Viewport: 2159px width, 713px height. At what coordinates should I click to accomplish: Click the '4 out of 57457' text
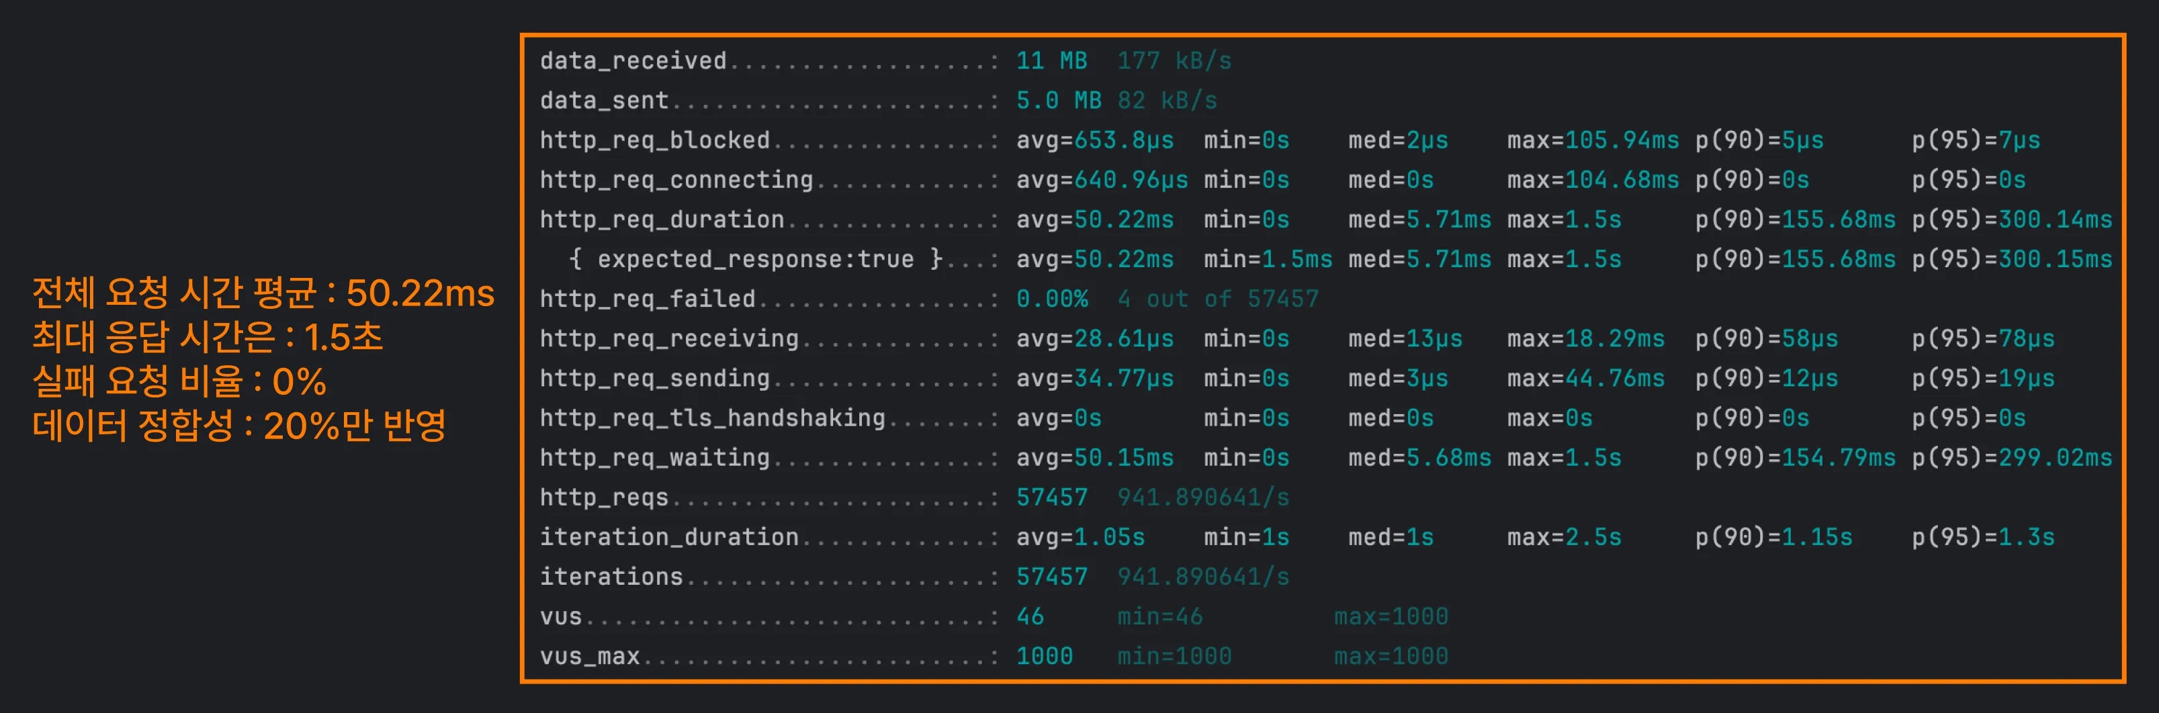pyautogui.click(x=1218, y=299)
